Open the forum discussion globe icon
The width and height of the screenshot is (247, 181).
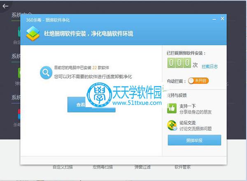pos(172,125)
